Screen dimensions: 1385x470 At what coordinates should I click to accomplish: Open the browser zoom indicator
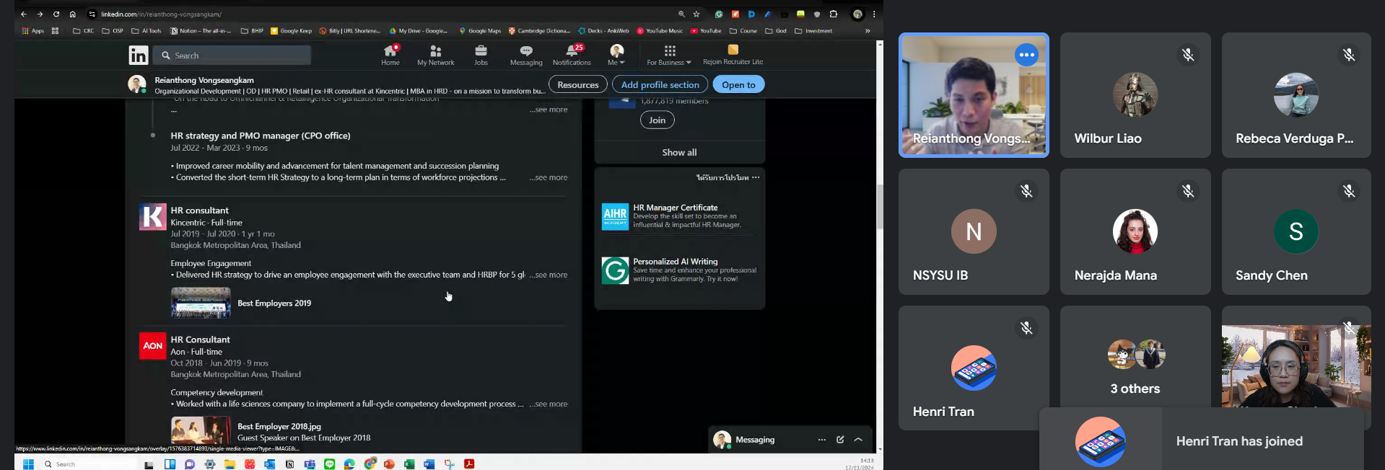tap(681, 14)
